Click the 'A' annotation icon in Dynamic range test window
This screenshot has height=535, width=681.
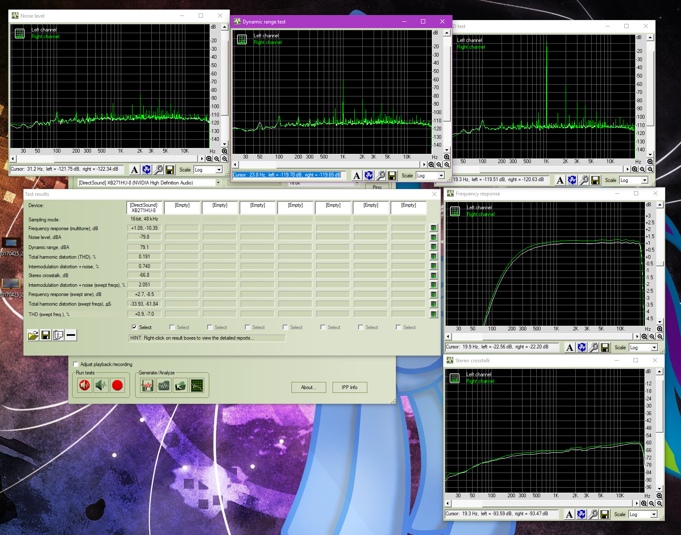[x=356, y=176]
